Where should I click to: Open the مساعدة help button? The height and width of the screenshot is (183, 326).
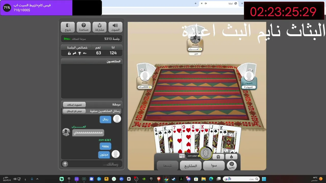[x=84, y=27]
